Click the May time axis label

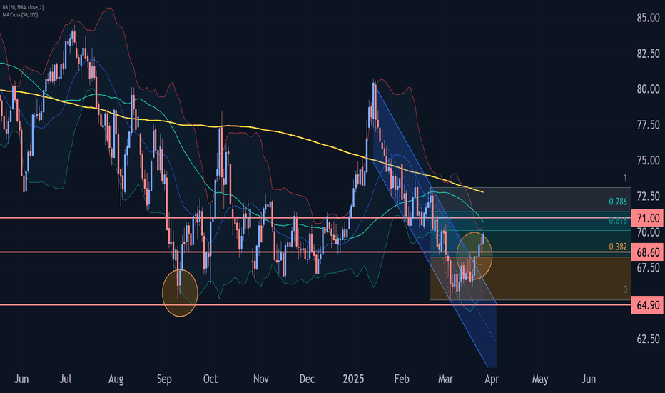point(540,379)
